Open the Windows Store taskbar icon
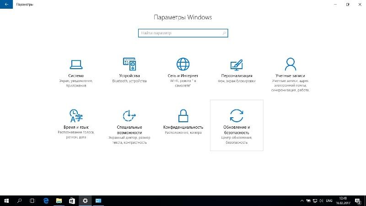The height and width of the screenshot is (206, 366). coord(72,201)
